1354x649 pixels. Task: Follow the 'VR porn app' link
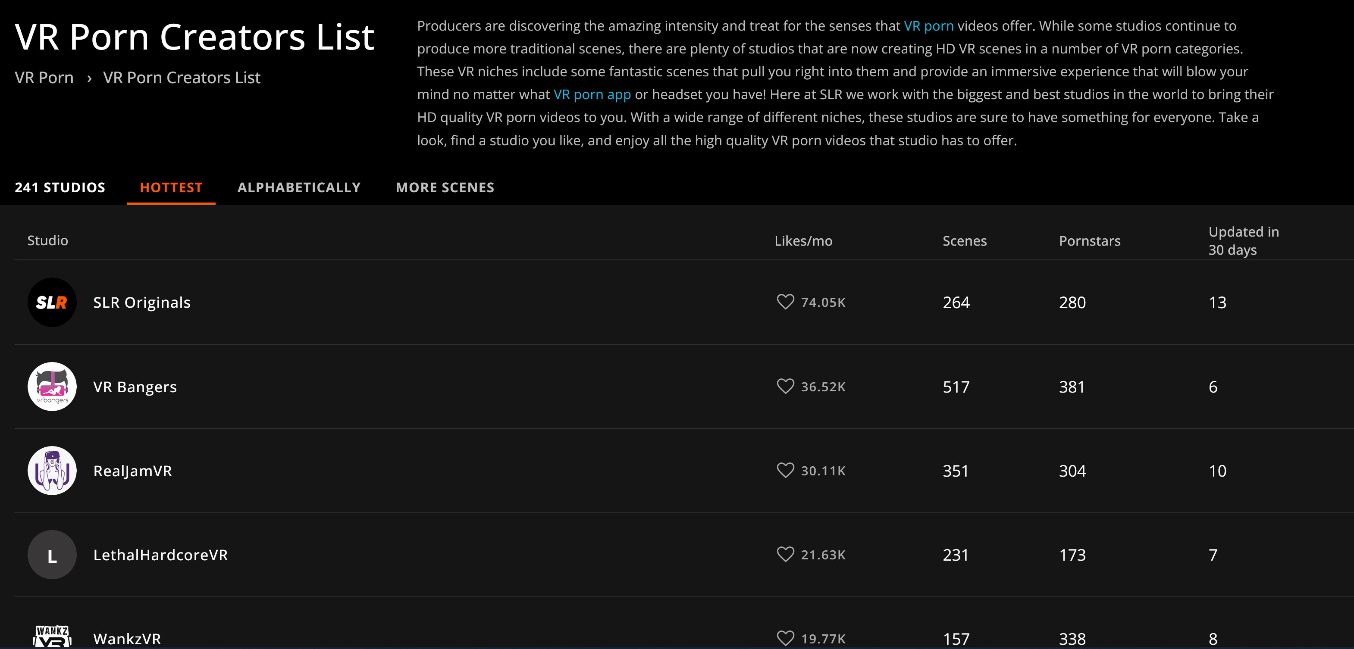pyautogui.click(x=592, y=94)
